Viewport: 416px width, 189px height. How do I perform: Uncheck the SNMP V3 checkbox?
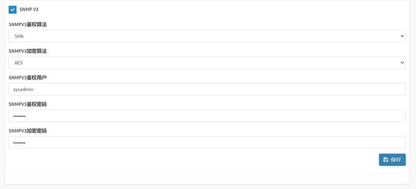pos(13,9)
